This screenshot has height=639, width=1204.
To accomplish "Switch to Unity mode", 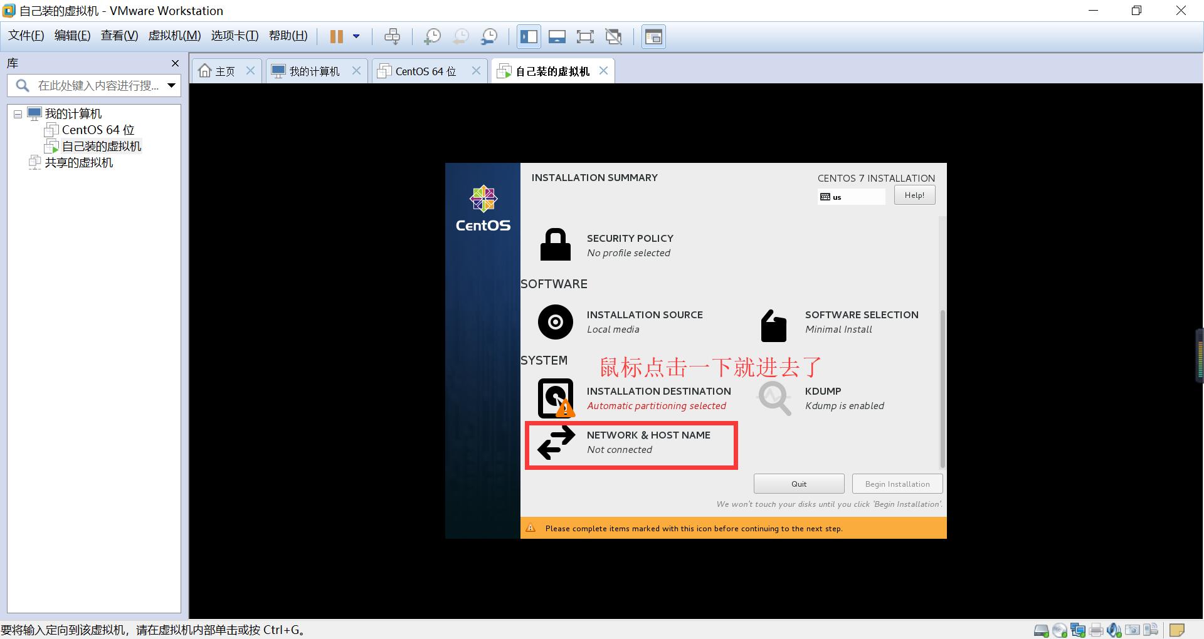I will (614, 36).
